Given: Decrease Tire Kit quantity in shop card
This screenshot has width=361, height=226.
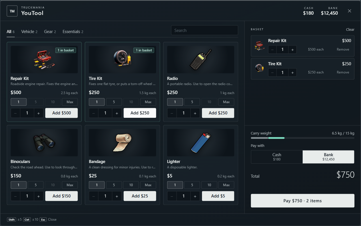Looking at the screenshot, I should pos(94,113).
